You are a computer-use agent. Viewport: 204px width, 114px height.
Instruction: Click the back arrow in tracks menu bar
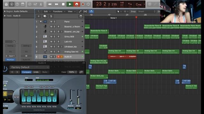coord(39,11)
